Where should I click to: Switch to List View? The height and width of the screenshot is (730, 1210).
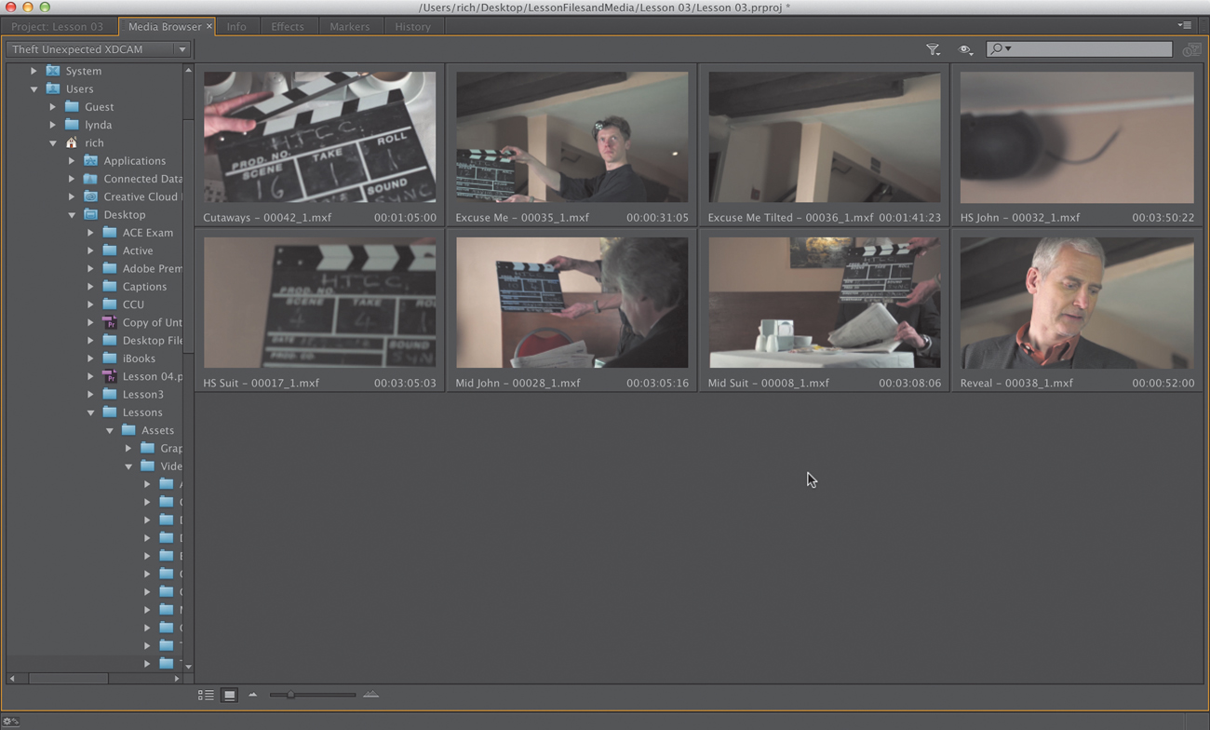point(206,695)
